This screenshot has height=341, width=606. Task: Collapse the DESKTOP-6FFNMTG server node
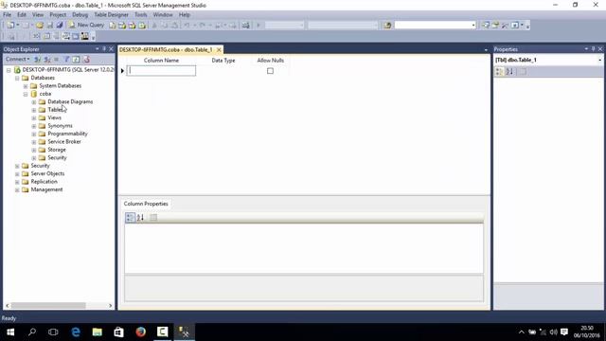pos(9,70)
